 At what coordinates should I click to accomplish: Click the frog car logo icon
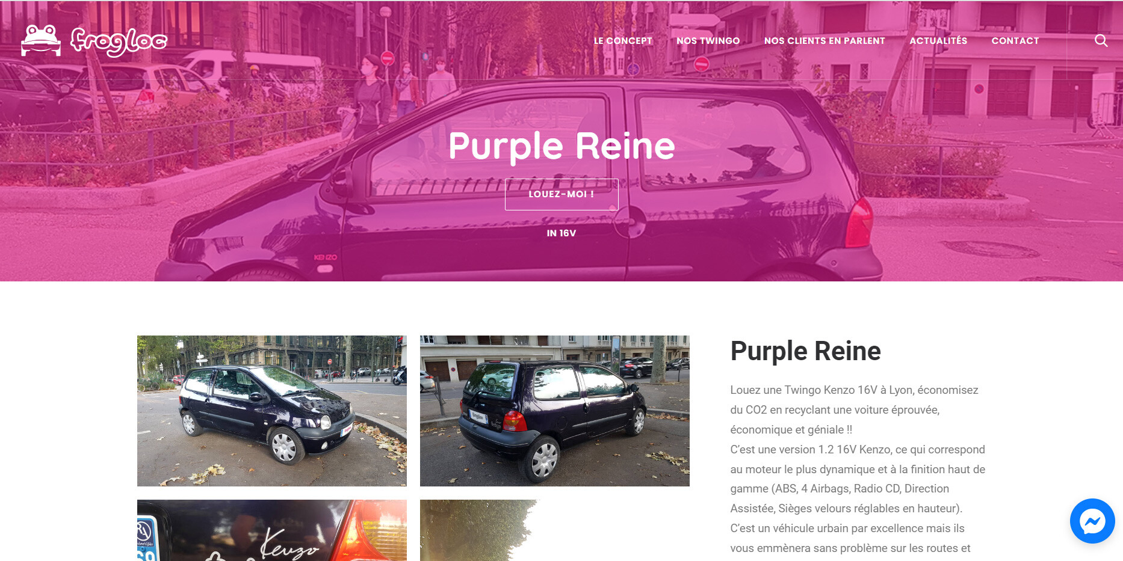[x=41, y=40]
